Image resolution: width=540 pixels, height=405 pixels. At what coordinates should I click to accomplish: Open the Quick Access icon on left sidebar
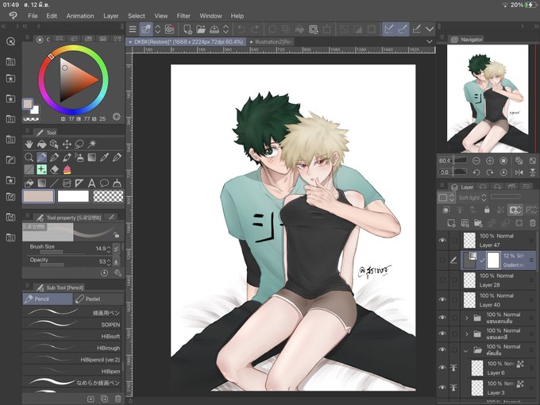coord(10,41)
